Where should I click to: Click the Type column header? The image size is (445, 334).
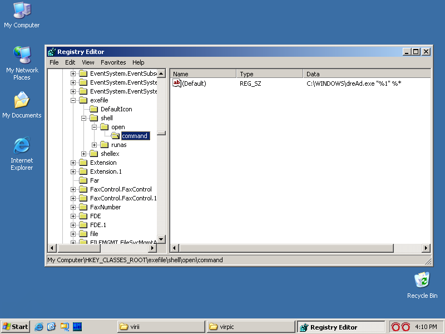pyautogui.click(x=270, y=74)
